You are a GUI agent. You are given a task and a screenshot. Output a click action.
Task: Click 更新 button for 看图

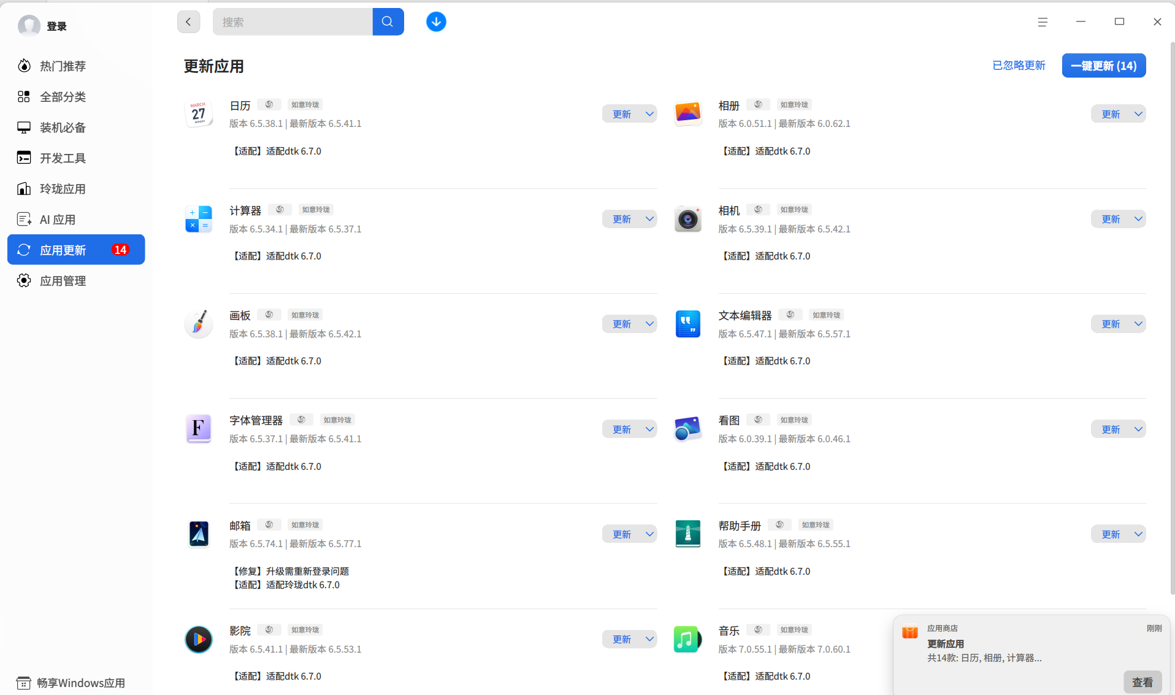(1111, 429)
